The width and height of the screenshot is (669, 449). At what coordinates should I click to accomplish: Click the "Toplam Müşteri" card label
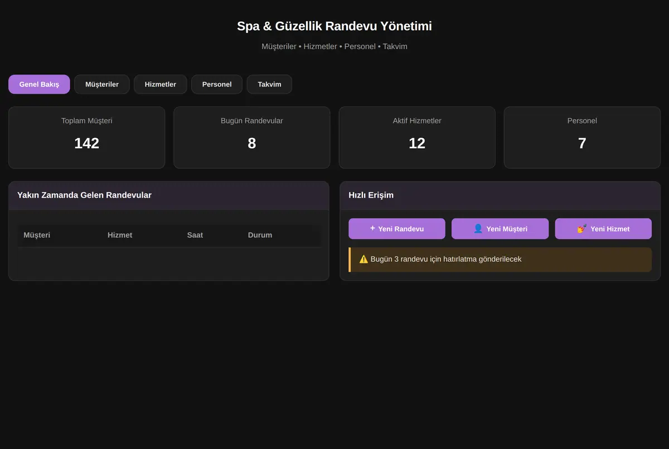[87, 120]
